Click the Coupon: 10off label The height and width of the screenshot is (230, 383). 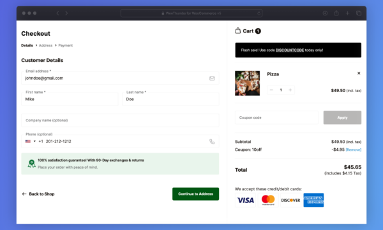pyautogui.click(x=248, y=149)
